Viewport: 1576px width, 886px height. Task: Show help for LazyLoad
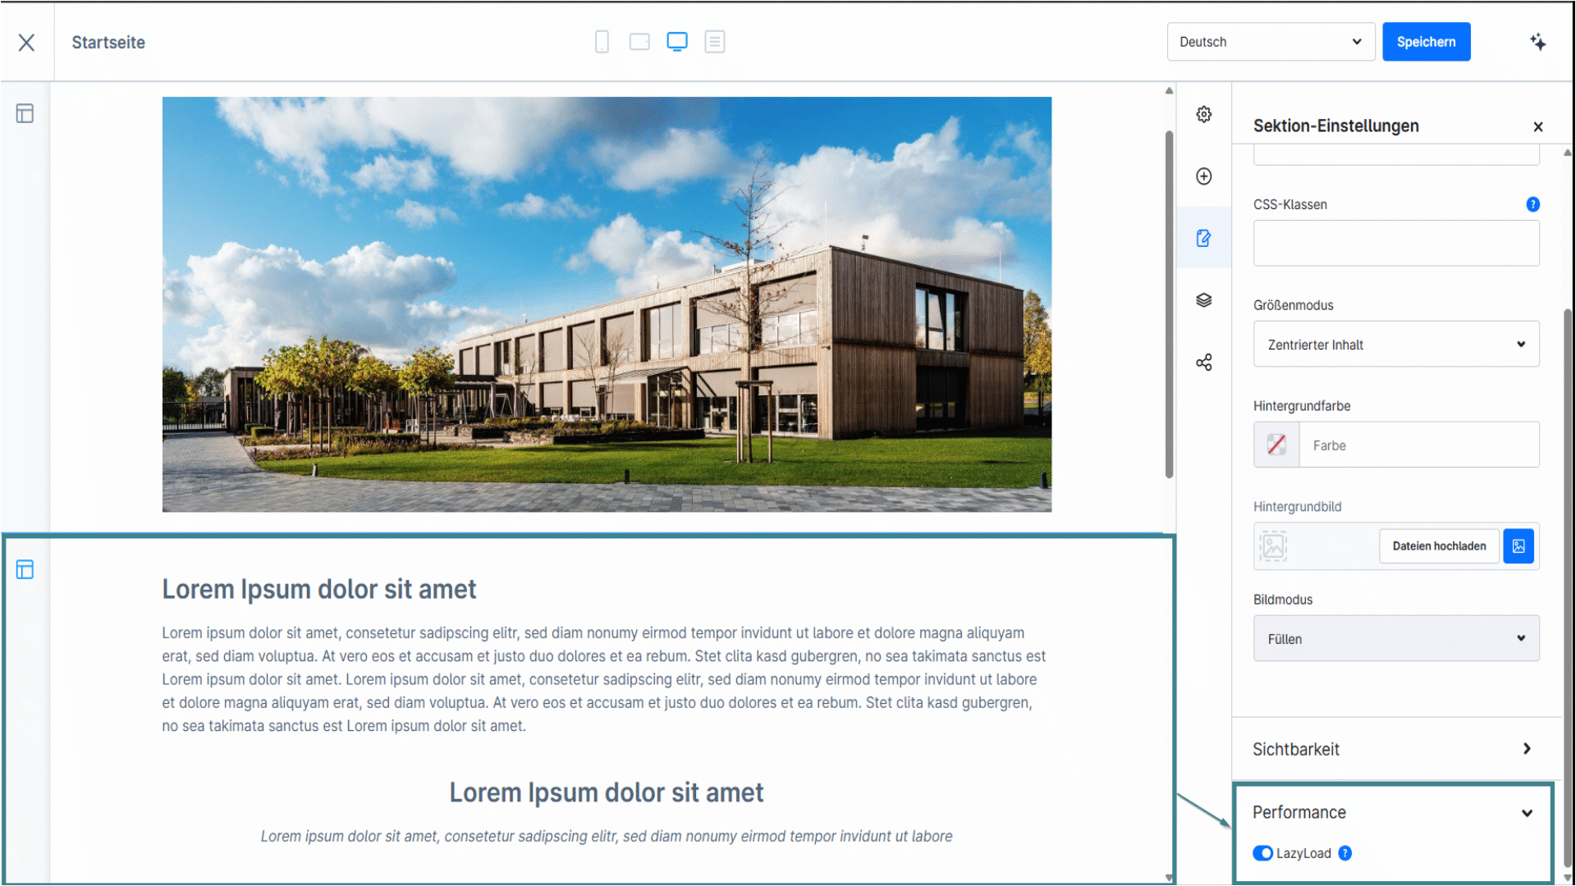[x=1345, y=853]
